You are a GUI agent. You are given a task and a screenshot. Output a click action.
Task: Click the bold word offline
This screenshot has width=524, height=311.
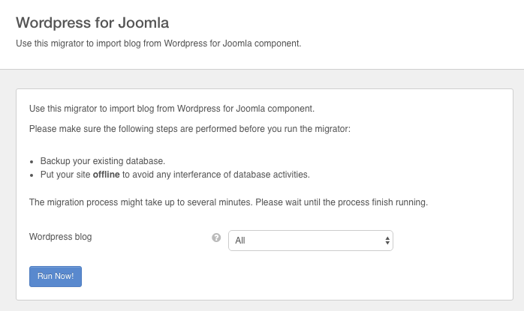coord(107,175)
